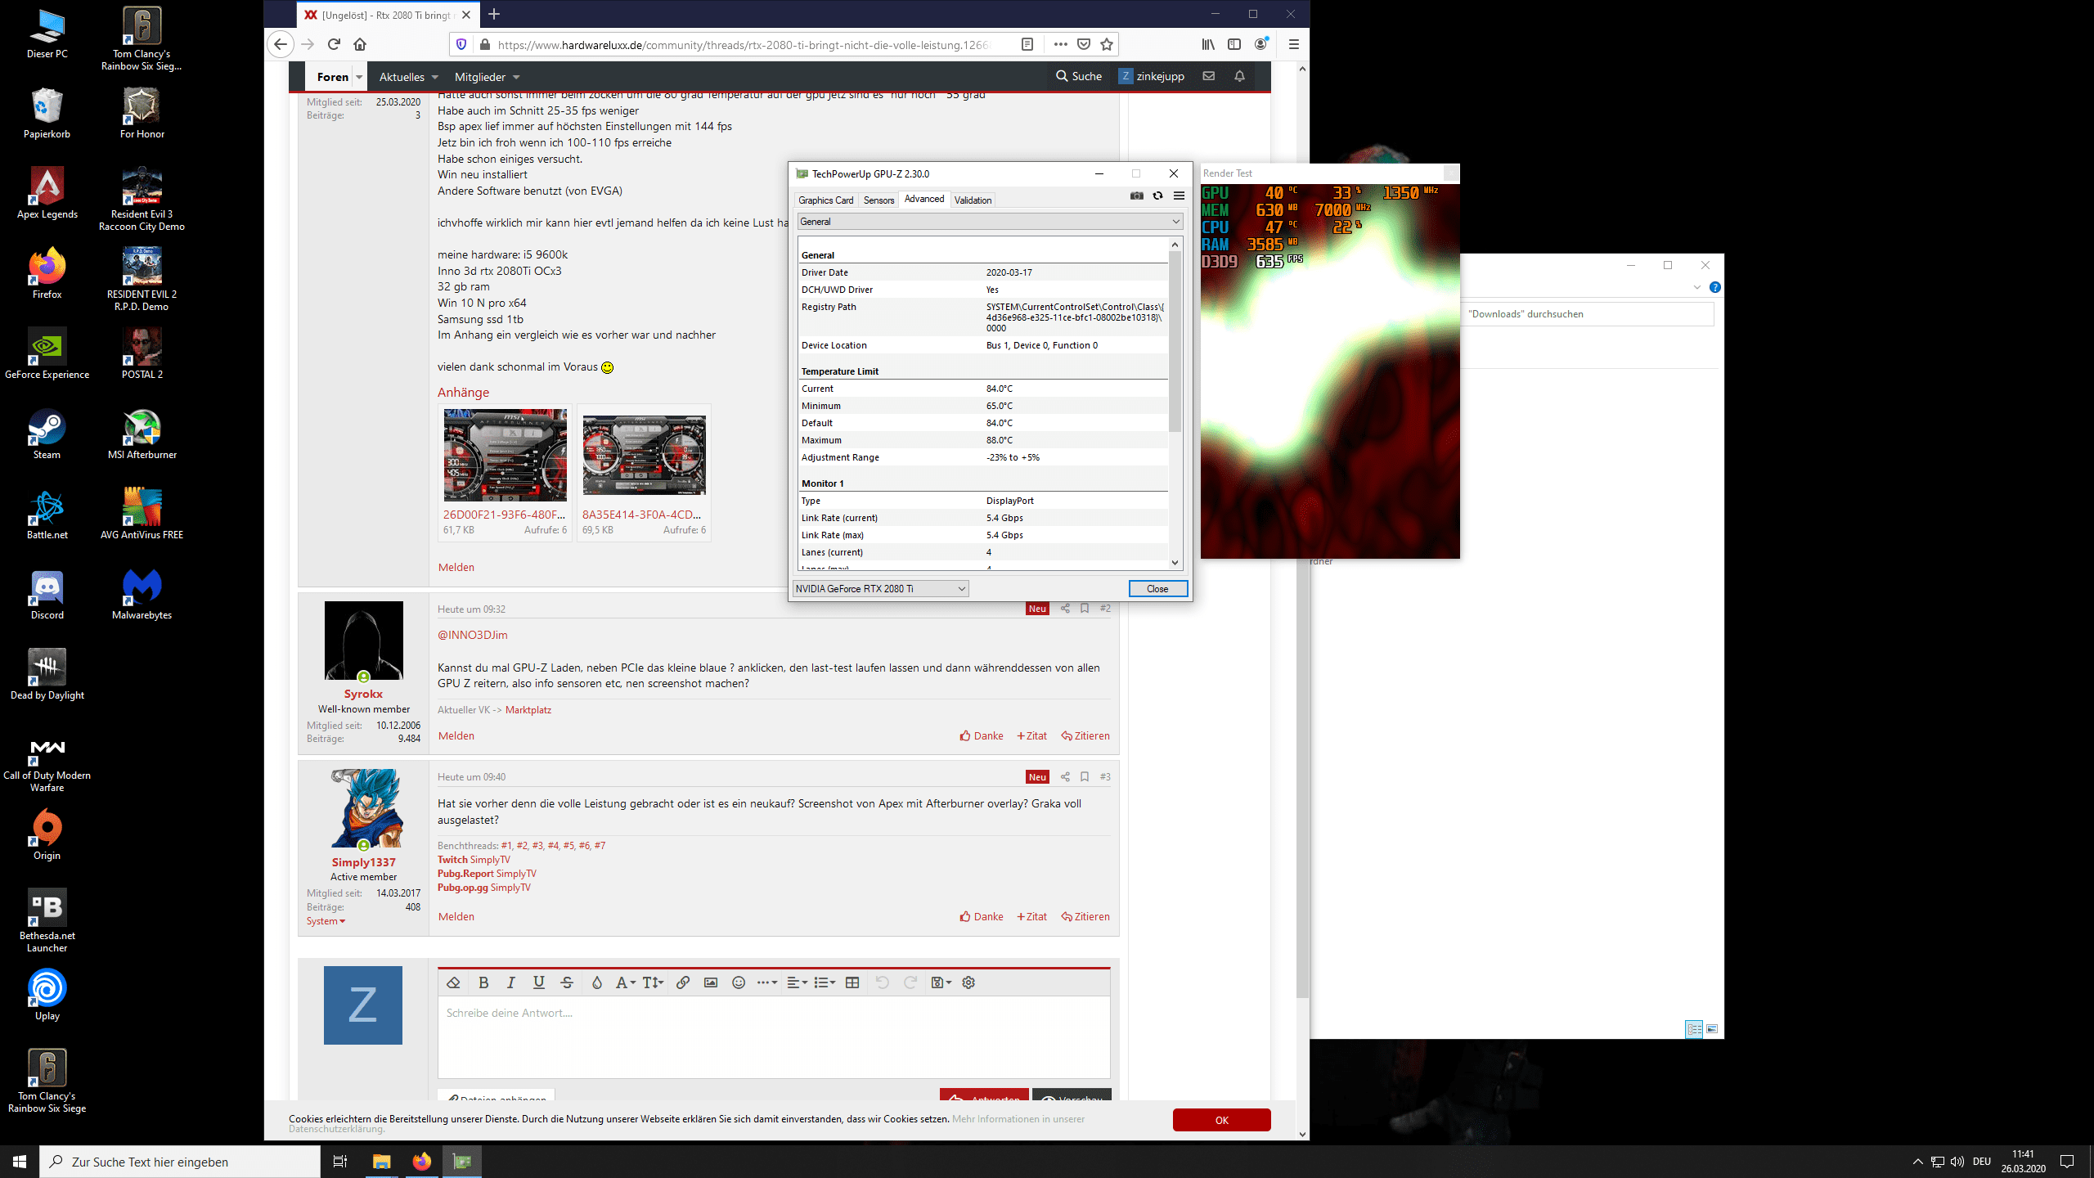
Task: Open forum inbox envelope icon
Action: [x=1208, y=76]
